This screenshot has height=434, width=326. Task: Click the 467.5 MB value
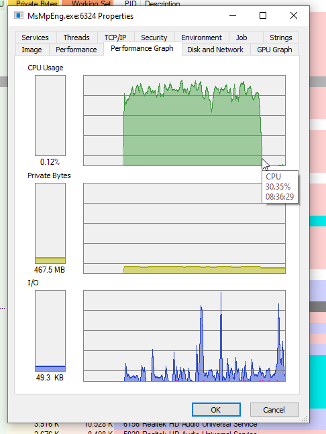pyautogui.click(x=50, y=270)
